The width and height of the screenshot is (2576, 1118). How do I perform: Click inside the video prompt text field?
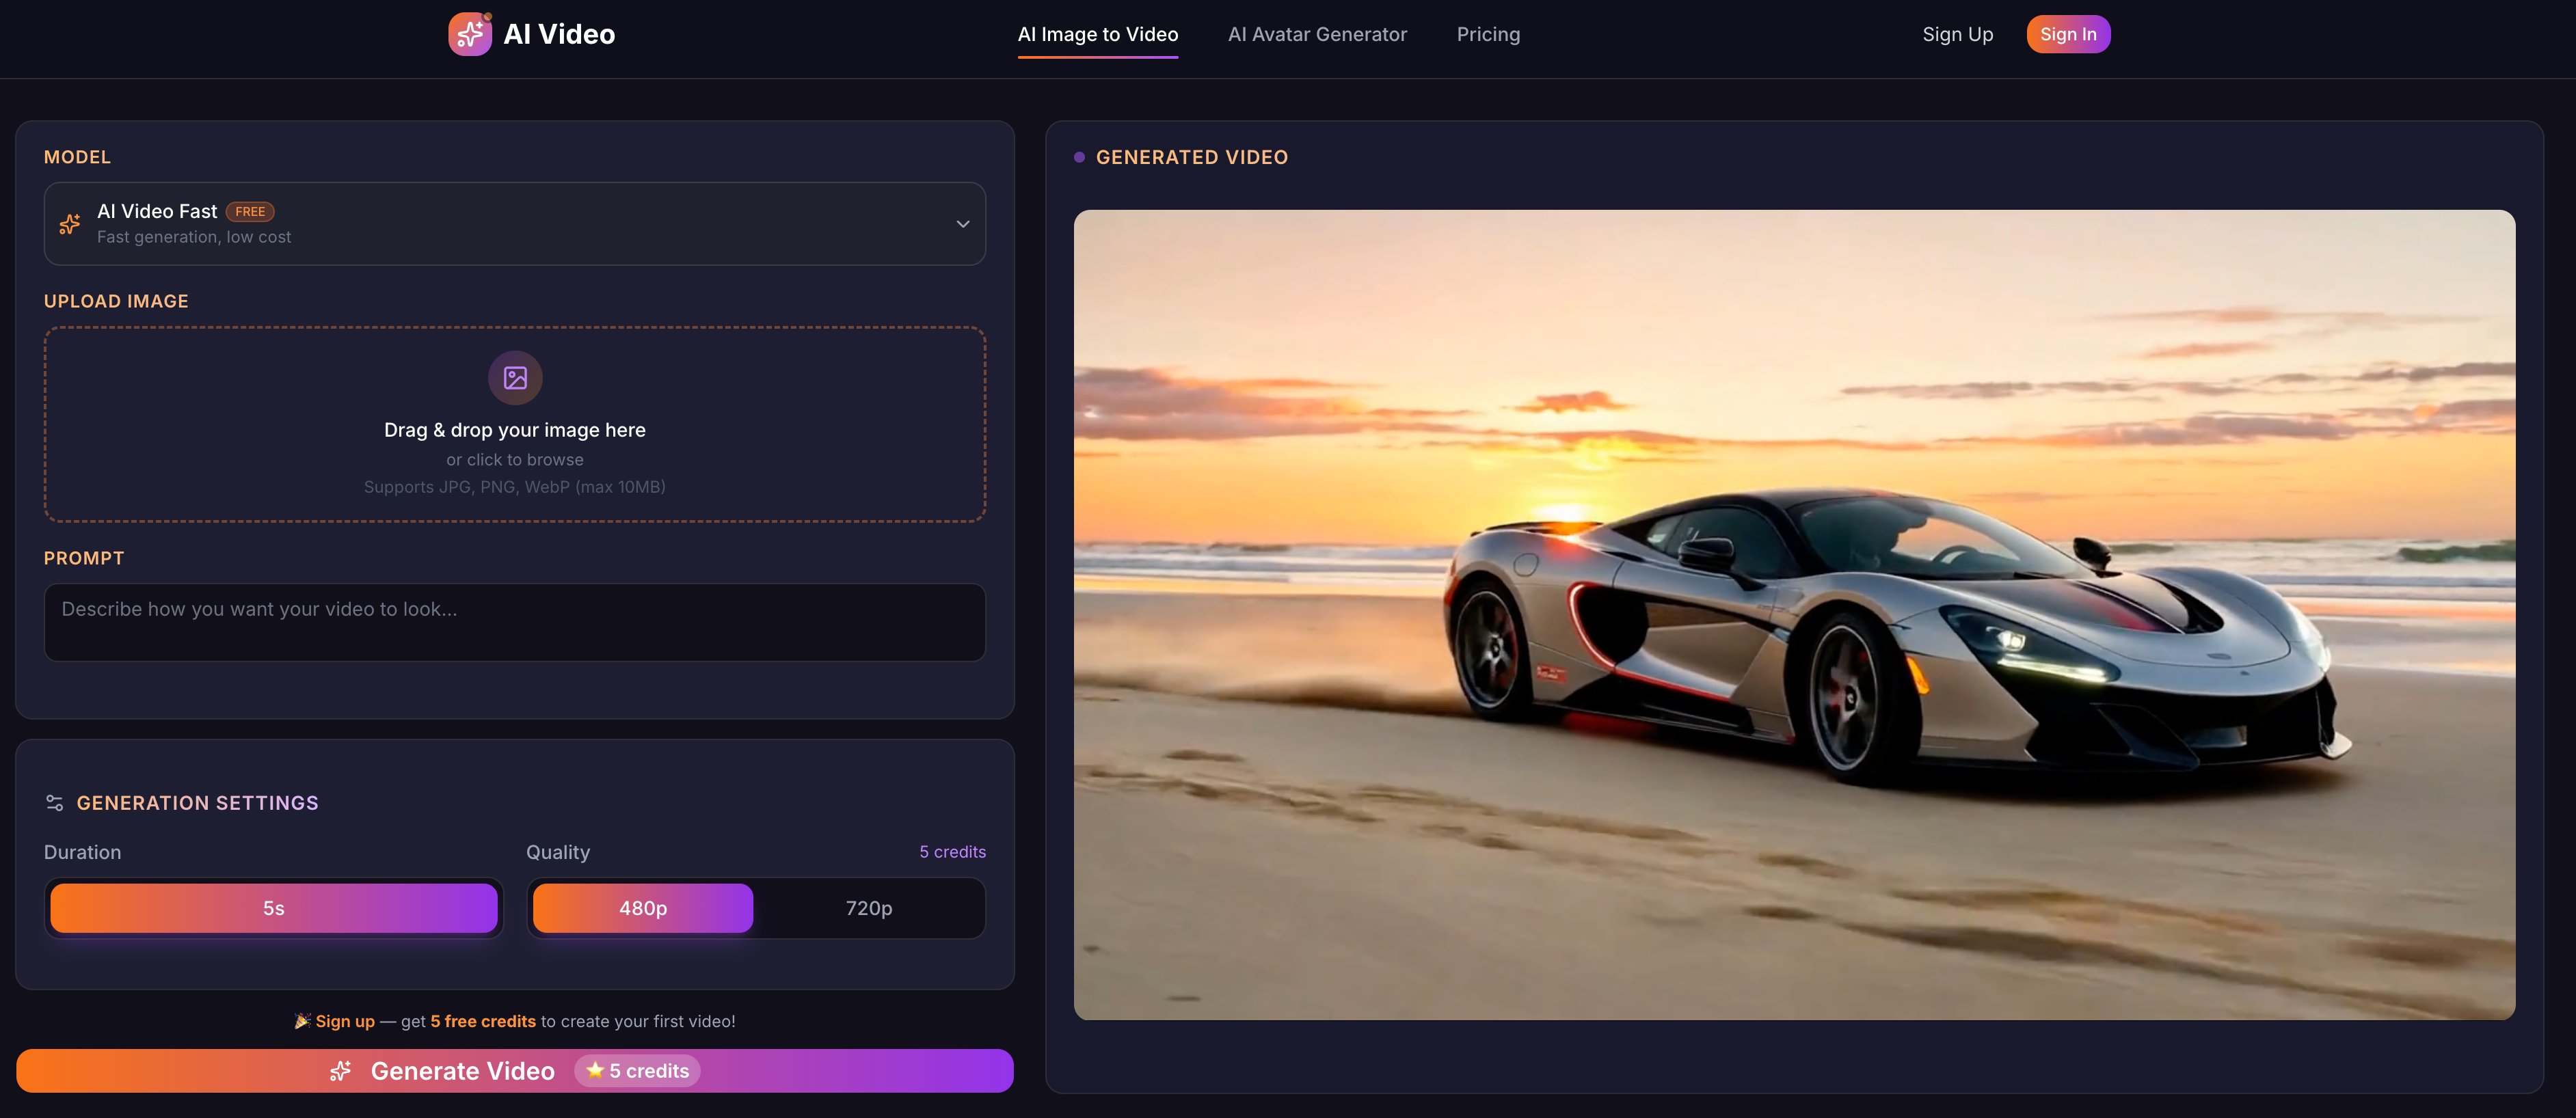coord(515,622)
